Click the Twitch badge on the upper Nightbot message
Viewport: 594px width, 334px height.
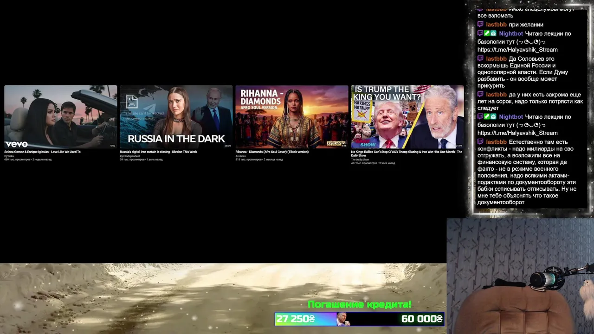click(x=480, y=33)
